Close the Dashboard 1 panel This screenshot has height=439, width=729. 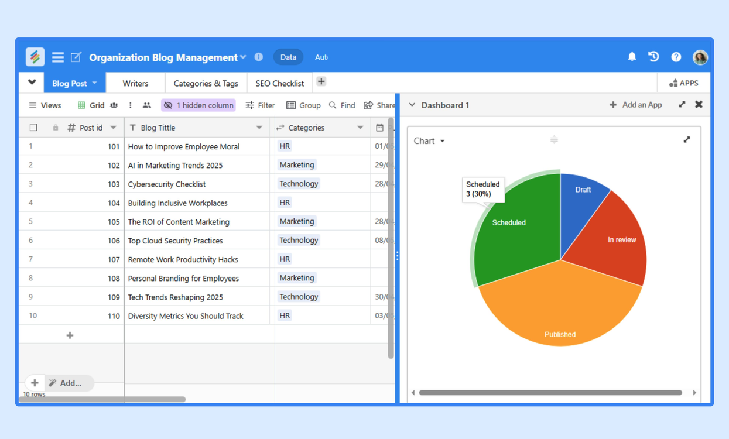pos(699,105)
